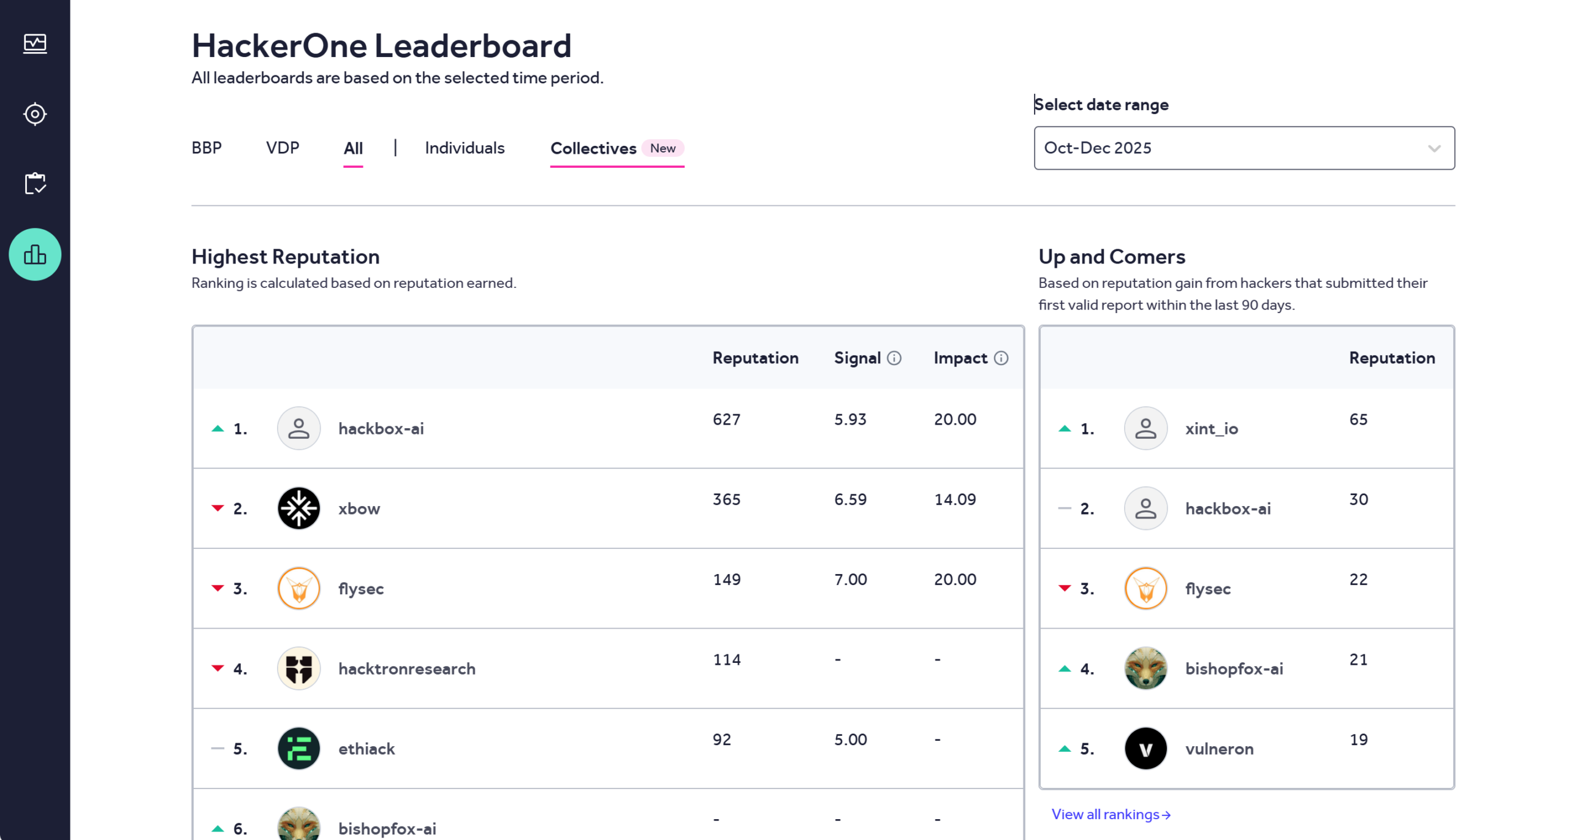This screenshot has width=1569, height=840.
Task: Open the dashboard icon in the sidebar
Action: tap(35, 44)
